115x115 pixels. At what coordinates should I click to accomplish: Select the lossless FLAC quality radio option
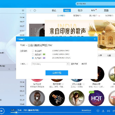(33, 58)
